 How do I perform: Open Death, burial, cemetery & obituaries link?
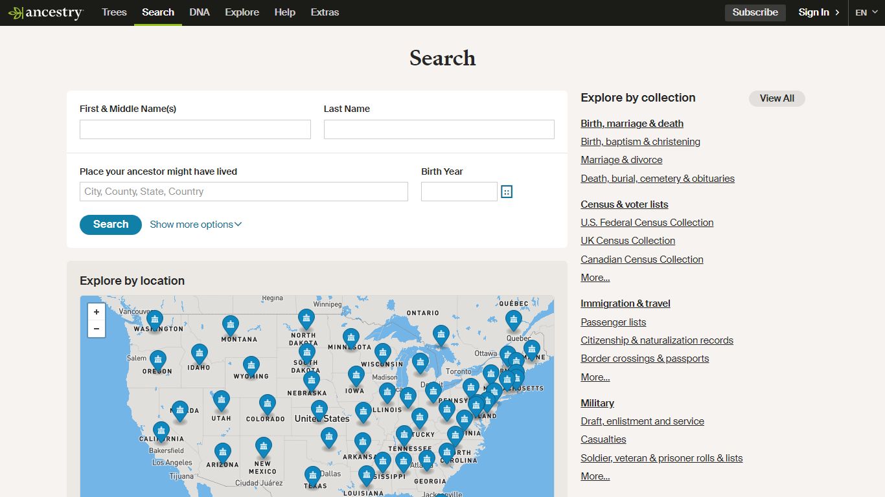tap(658, 179)
